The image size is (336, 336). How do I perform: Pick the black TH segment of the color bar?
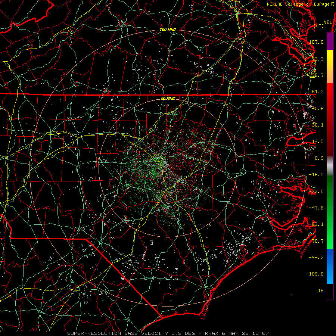tap(330, 291)
